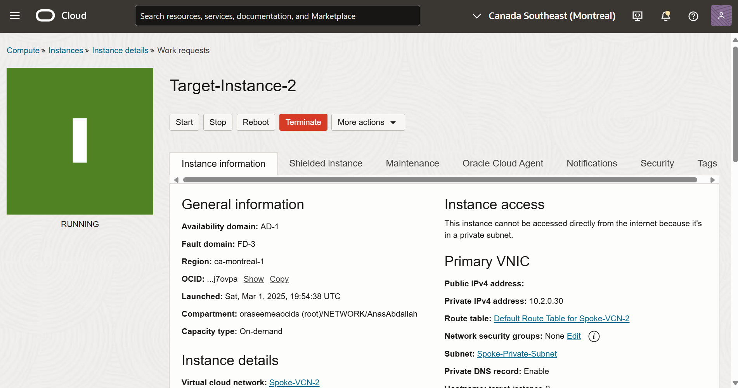
Task: Open the Cloud Shell developer tools icon
Action: [x=638, y=16]
